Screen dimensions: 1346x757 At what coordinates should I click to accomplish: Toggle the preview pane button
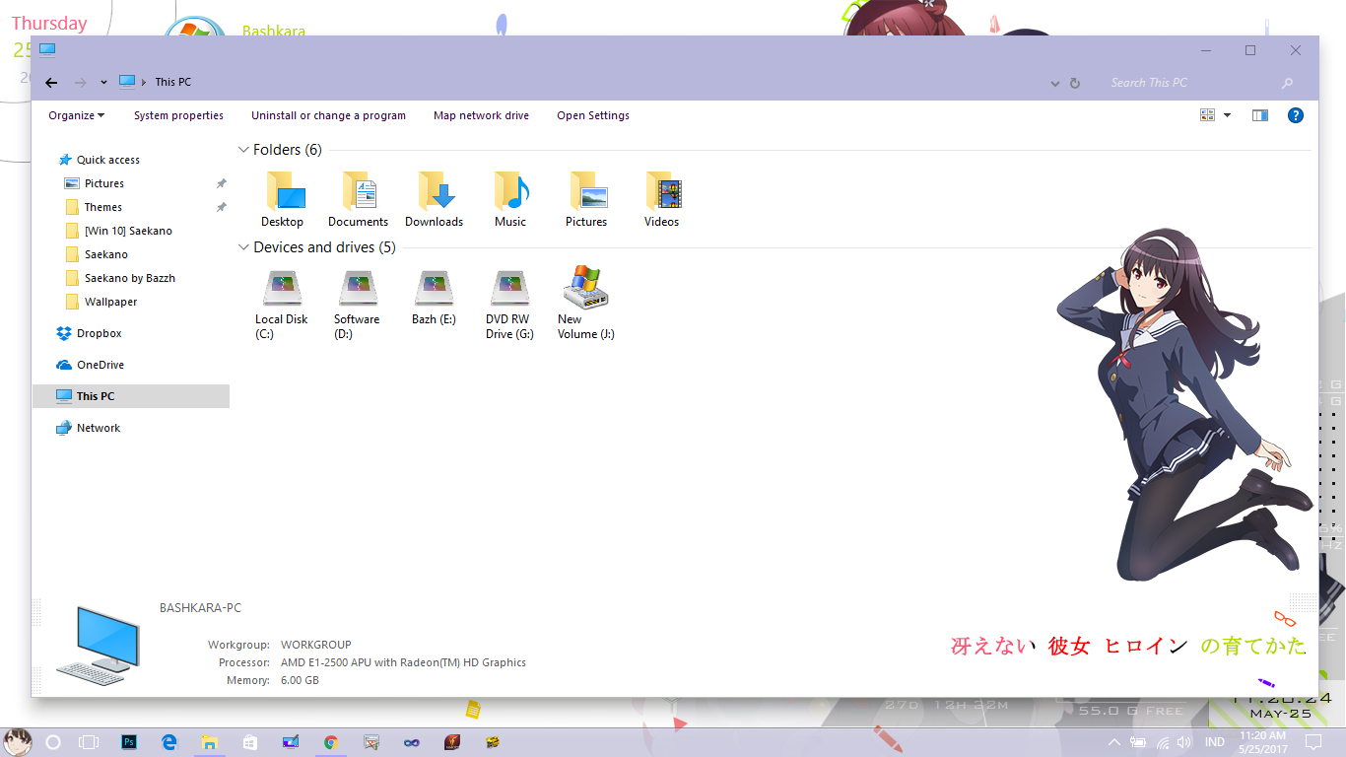point(1260,115)
